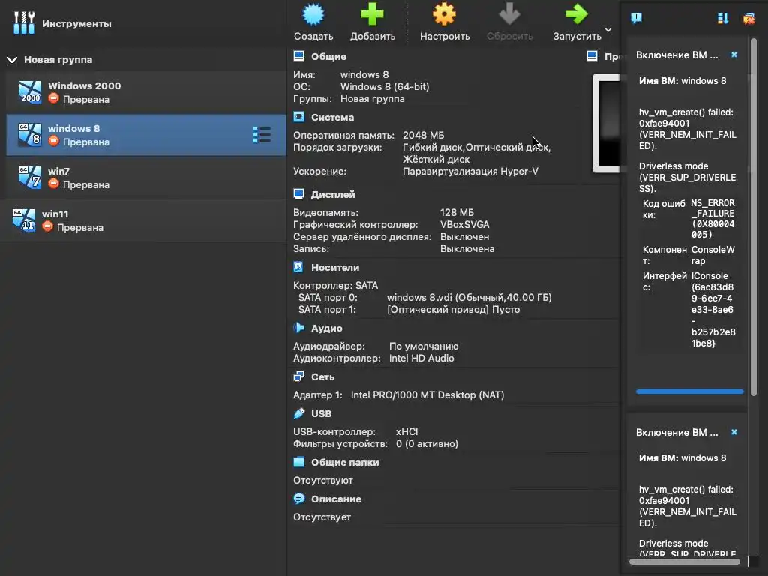Click the NS_ERROR_FAILURE error code text
Screen dimensions: 768x576
click(712, 218)
